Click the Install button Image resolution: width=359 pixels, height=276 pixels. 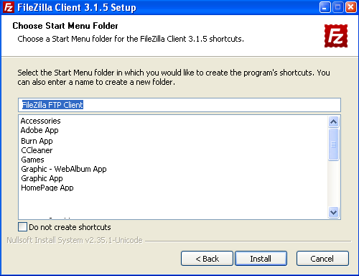tap(261, 259)
